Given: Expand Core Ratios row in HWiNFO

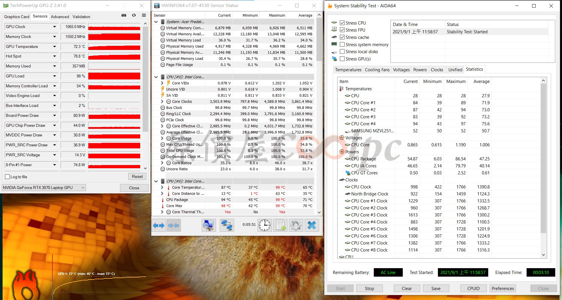Looking at the screenshot, I should click(162, 163).
